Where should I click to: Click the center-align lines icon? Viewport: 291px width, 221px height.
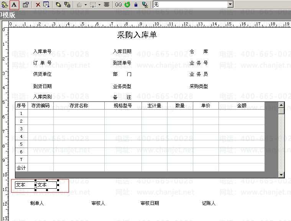(107, 5)
